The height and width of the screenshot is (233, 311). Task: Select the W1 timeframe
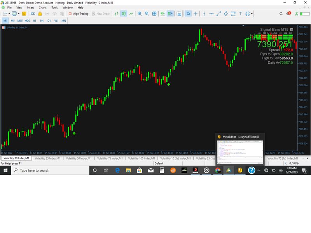coord(56,21)
